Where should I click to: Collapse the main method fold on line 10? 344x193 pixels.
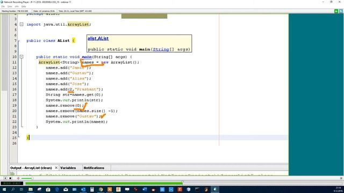tap(21, 57)
